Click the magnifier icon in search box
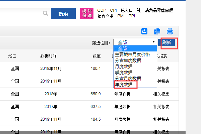 pos(46,13)
